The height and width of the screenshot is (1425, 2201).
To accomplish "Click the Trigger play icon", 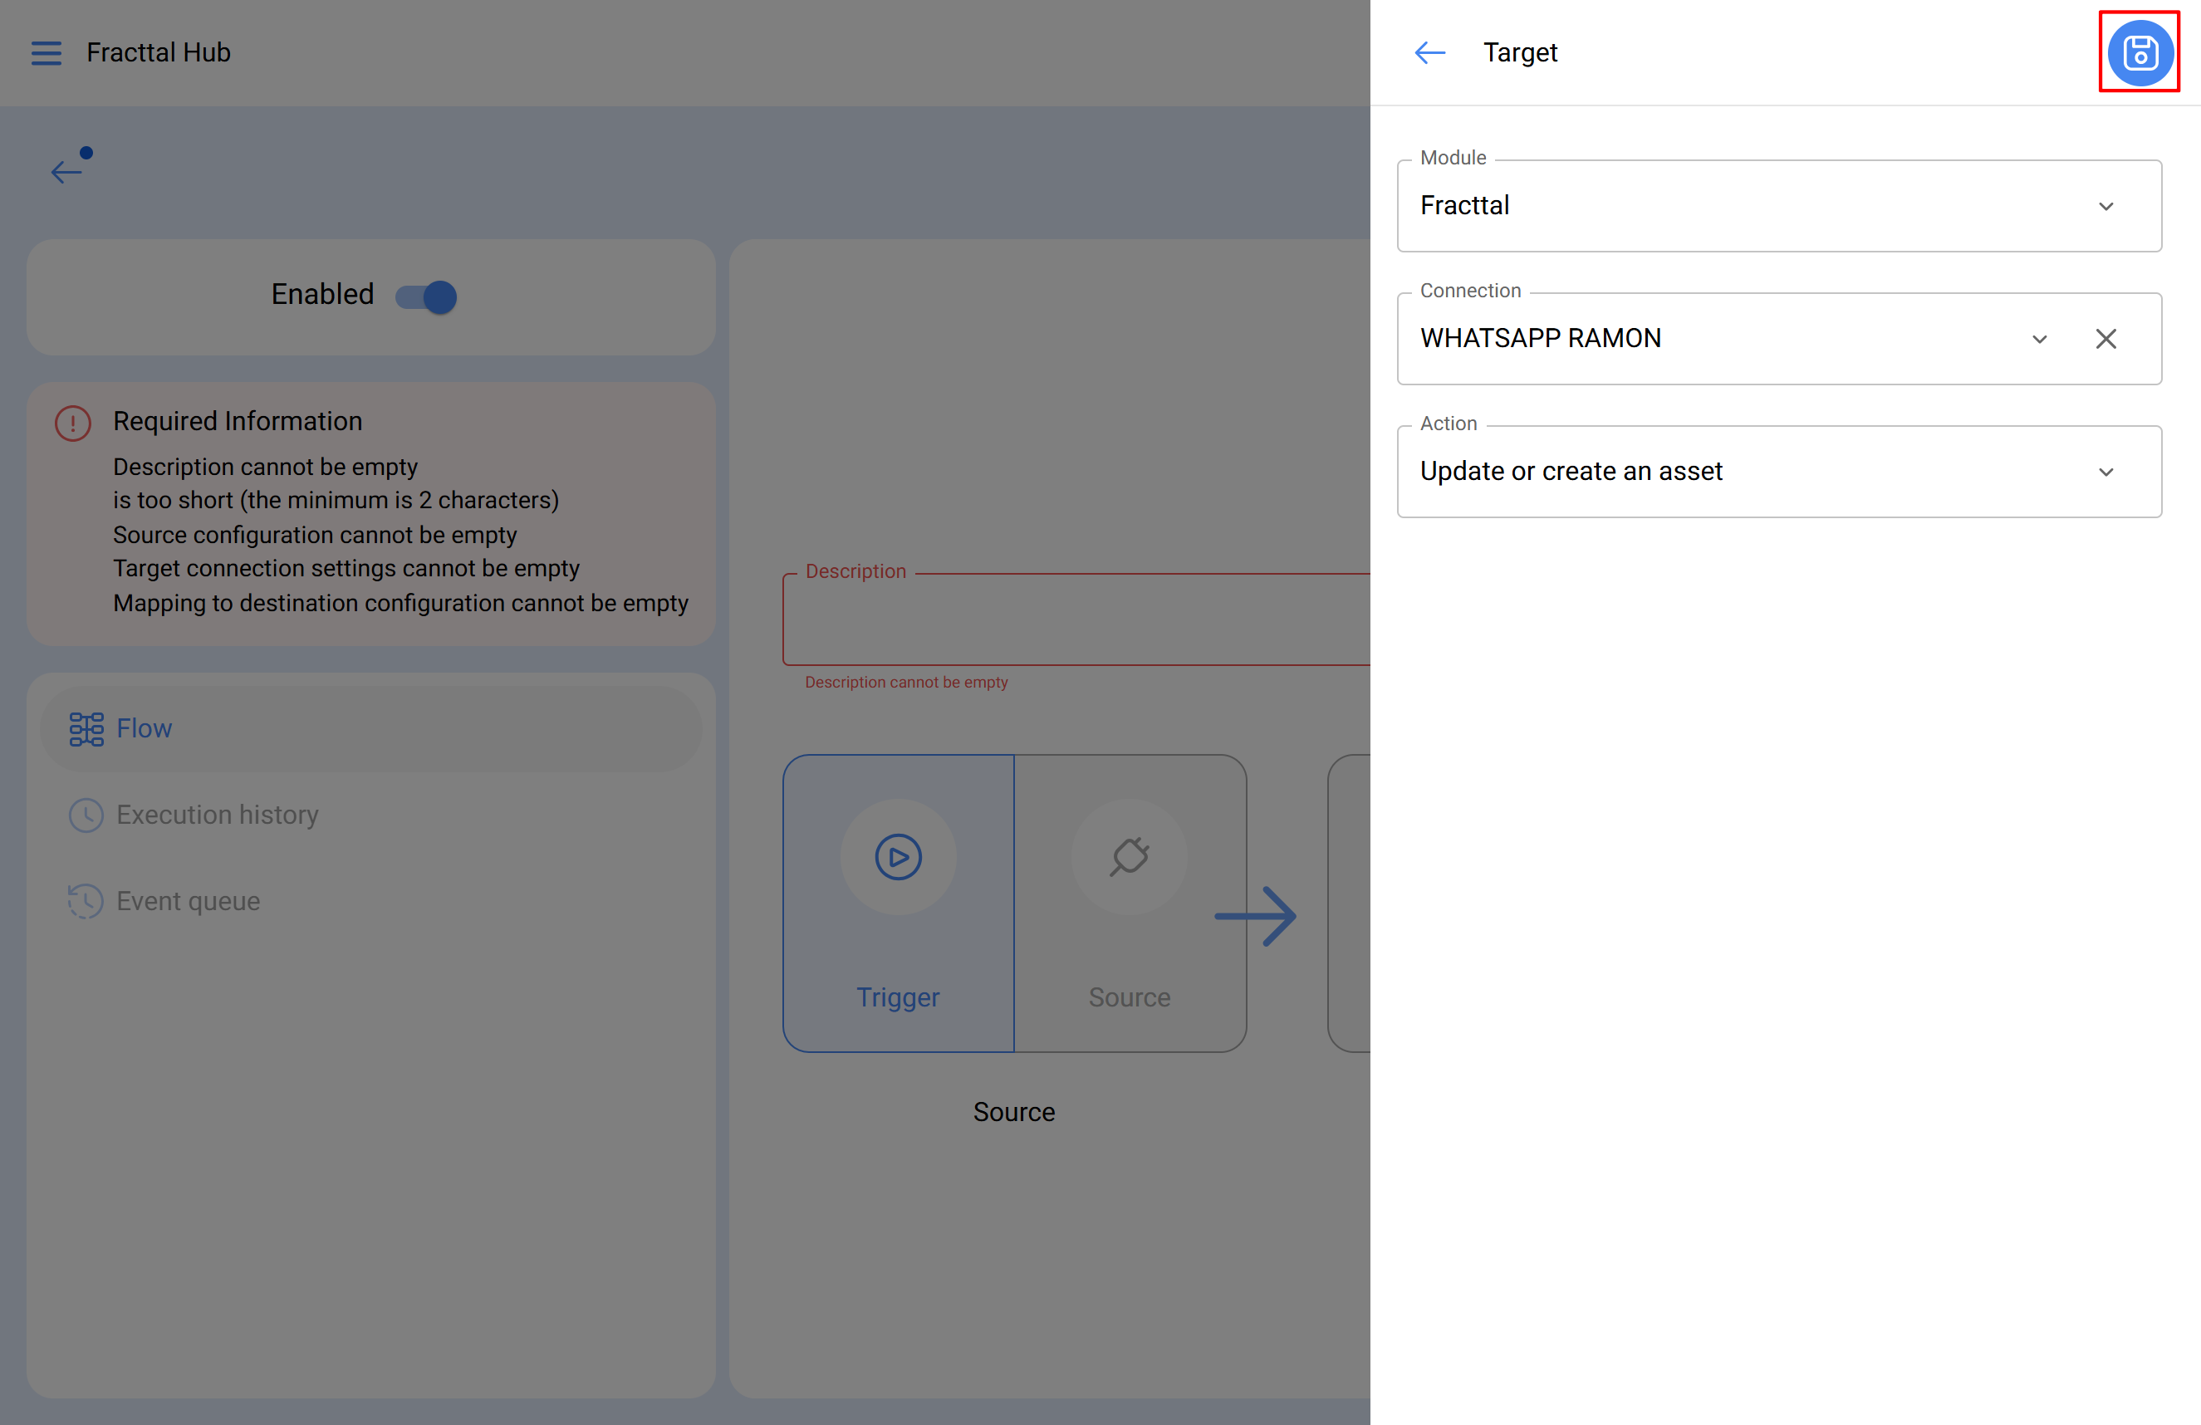I will (x=898, y=857).
